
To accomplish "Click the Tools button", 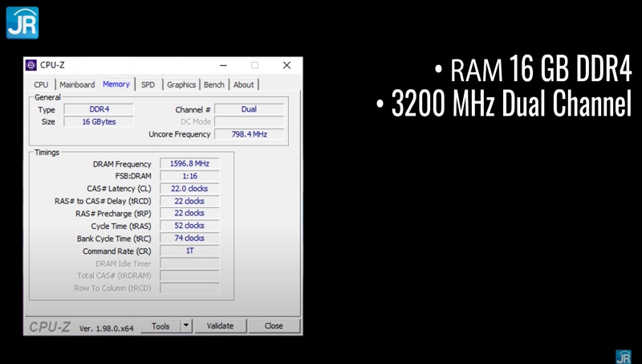I will pos(160,326).
